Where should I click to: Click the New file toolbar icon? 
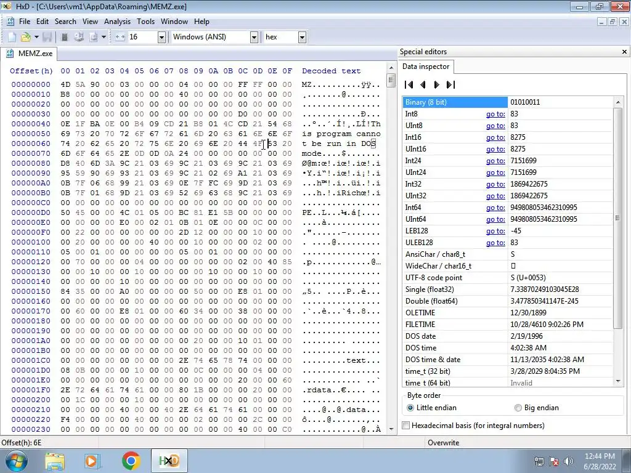click(12, 37)
